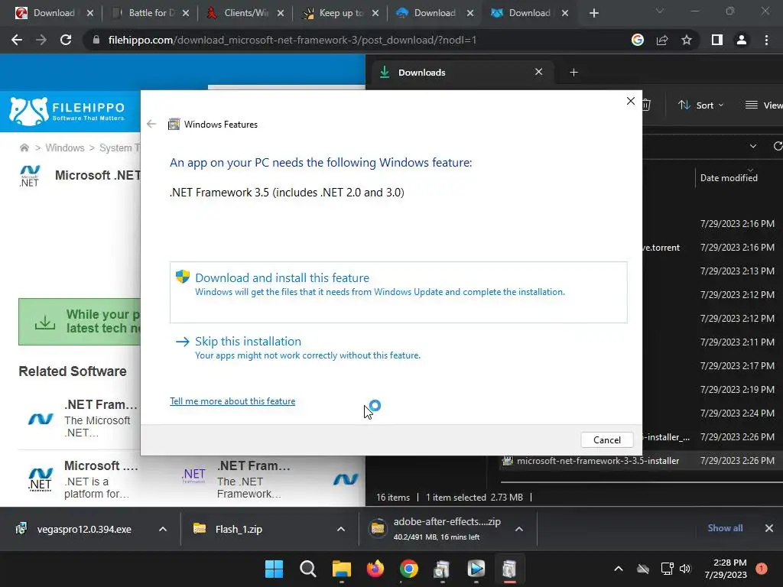Choose Skip this installation option

point(297,348)
